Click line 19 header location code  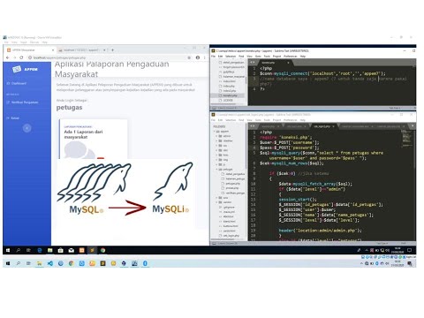(321, 231)
